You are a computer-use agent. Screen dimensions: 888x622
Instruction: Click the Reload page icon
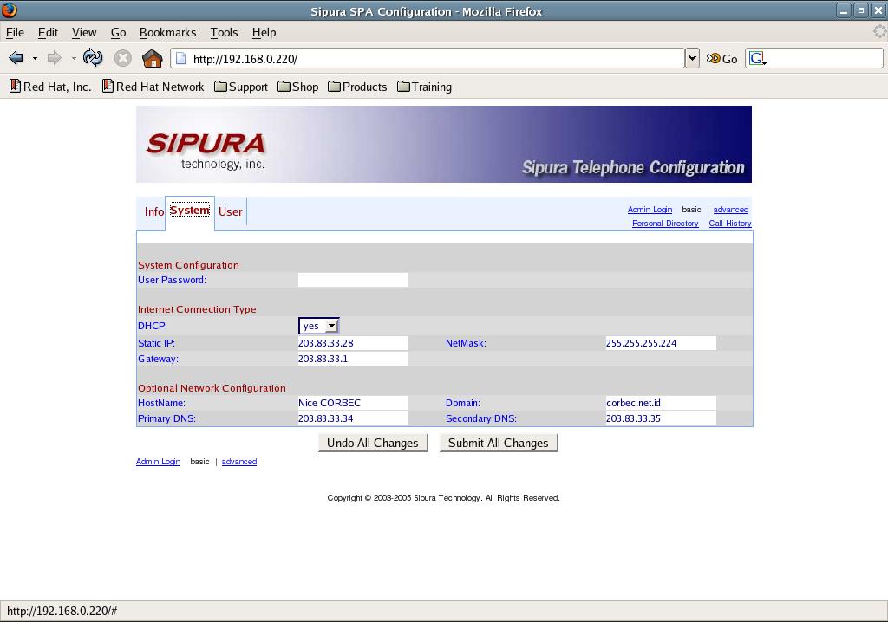(x=93, y=58)
